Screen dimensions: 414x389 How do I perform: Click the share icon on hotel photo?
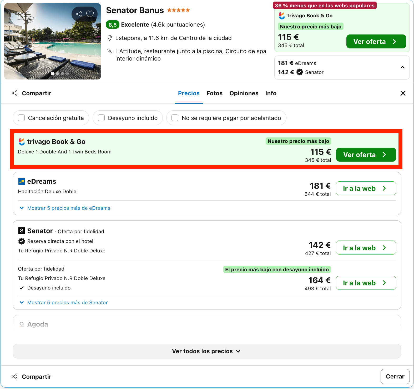(79, 14)
